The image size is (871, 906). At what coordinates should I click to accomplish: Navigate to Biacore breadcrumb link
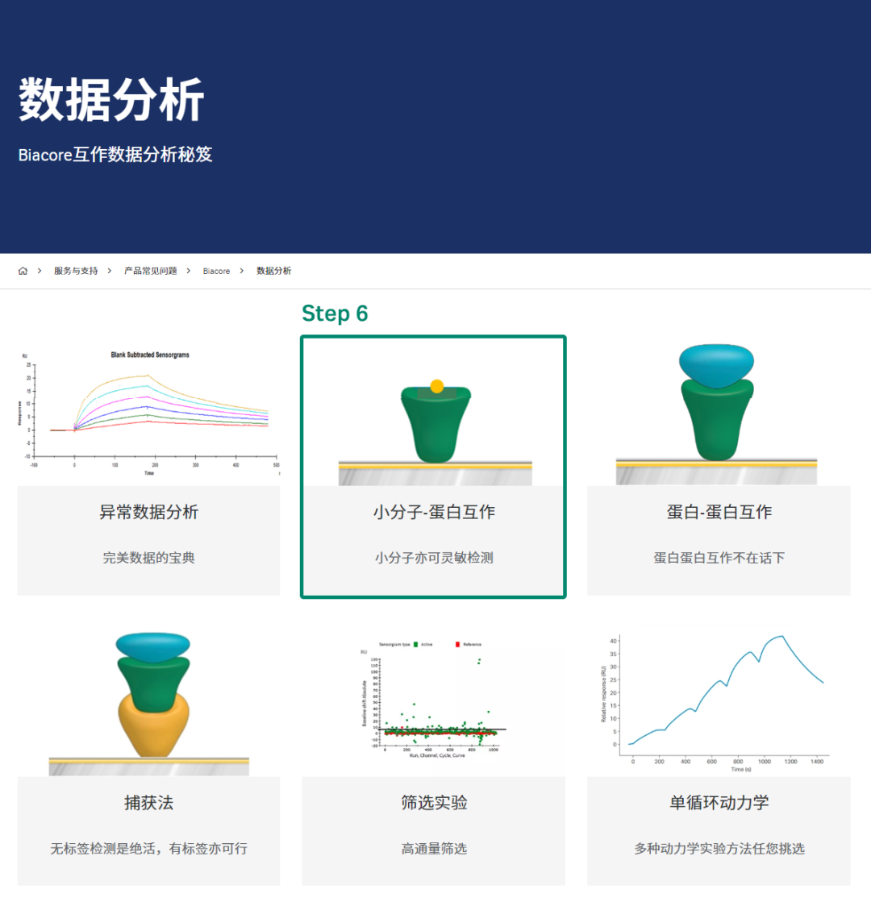[216, 271]
